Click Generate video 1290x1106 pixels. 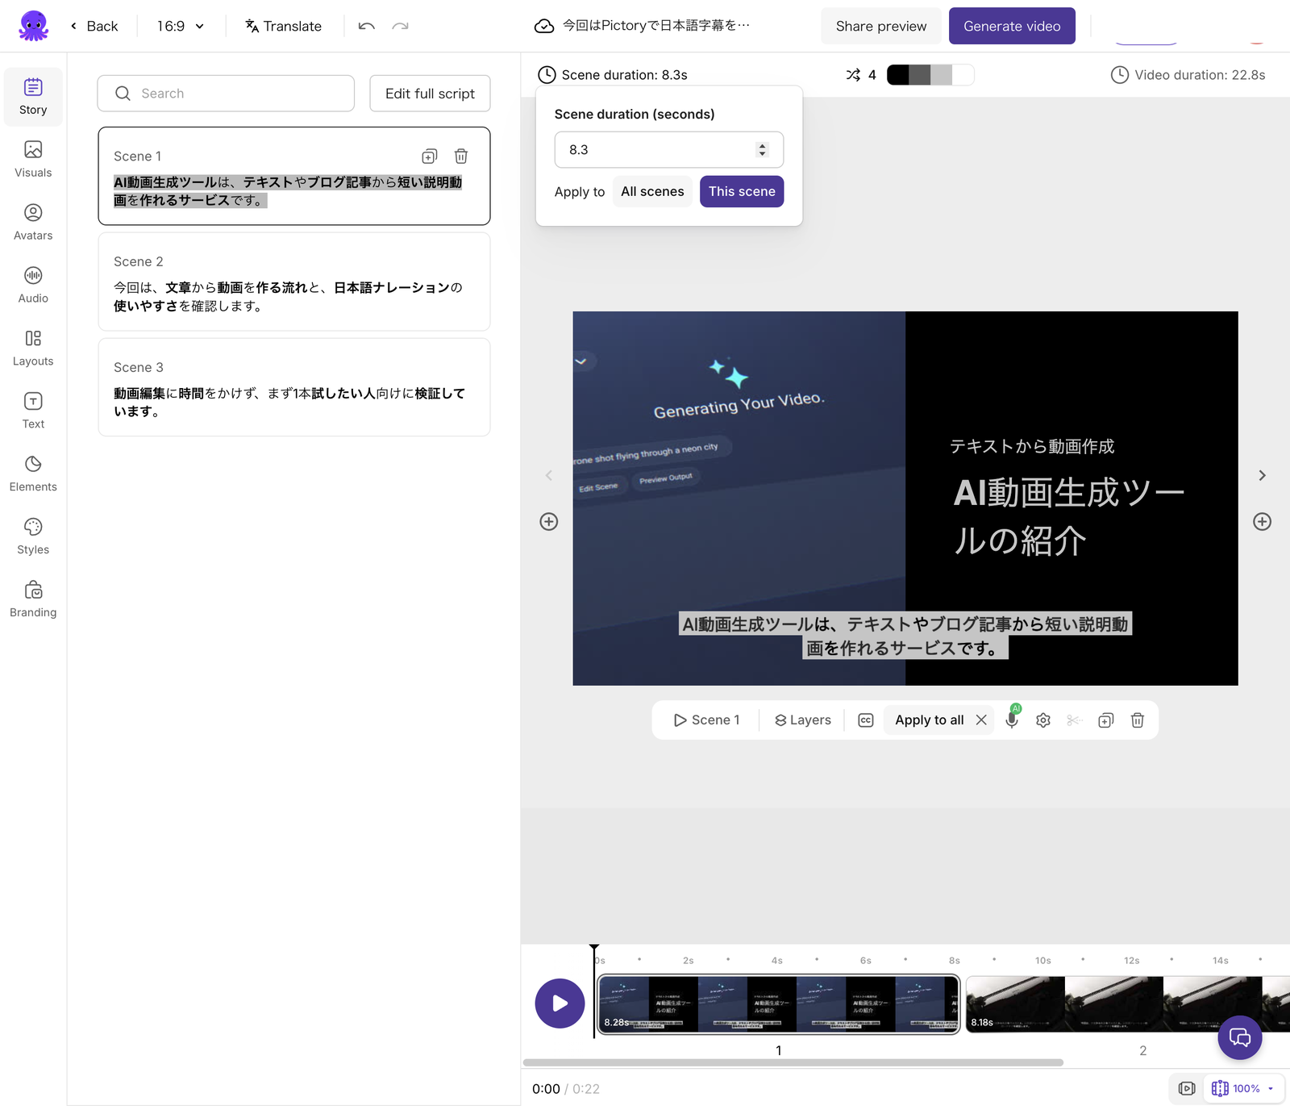pos(1012,26)
